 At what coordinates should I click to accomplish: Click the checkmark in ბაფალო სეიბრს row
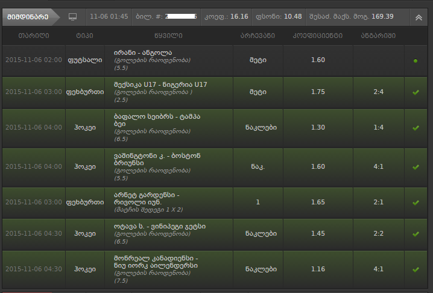416,128
